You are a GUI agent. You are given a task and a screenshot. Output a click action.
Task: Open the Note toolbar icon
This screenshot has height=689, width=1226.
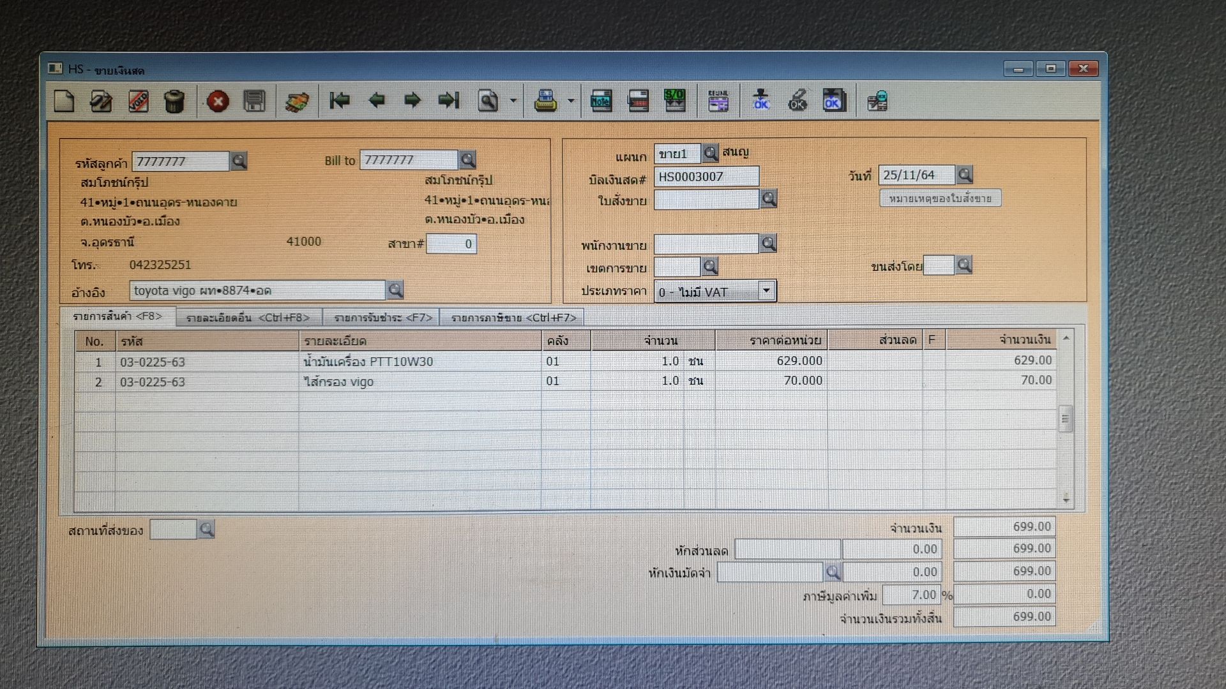click(601, 101)
